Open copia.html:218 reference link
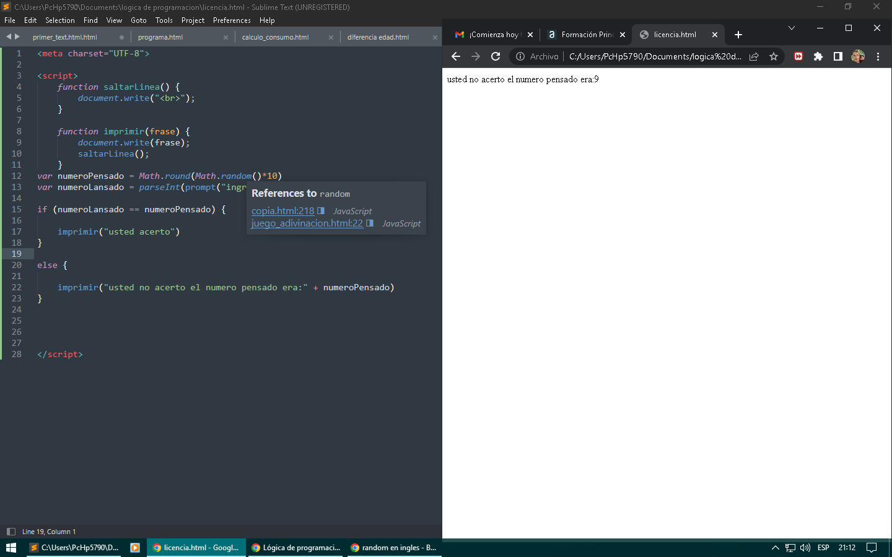 coord(283,211)
